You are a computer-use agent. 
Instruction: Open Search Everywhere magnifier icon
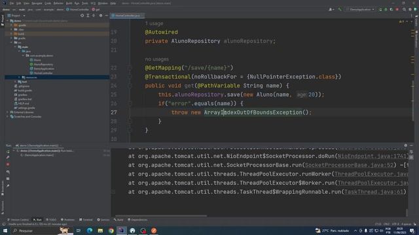click(404, 9)
